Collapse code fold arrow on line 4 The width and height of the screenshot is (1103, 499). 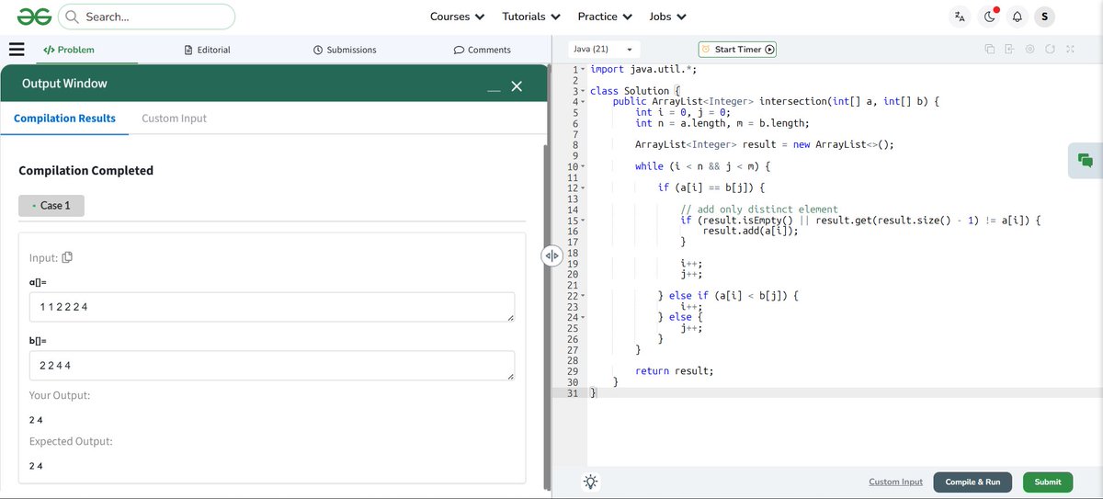tap(583, 102)
